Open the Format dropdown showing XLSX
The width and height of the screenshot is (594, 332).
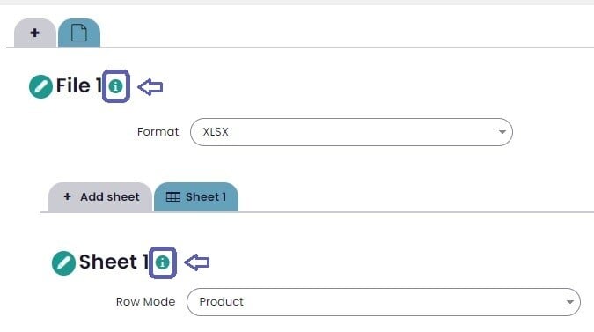click(x=351, y=132)
